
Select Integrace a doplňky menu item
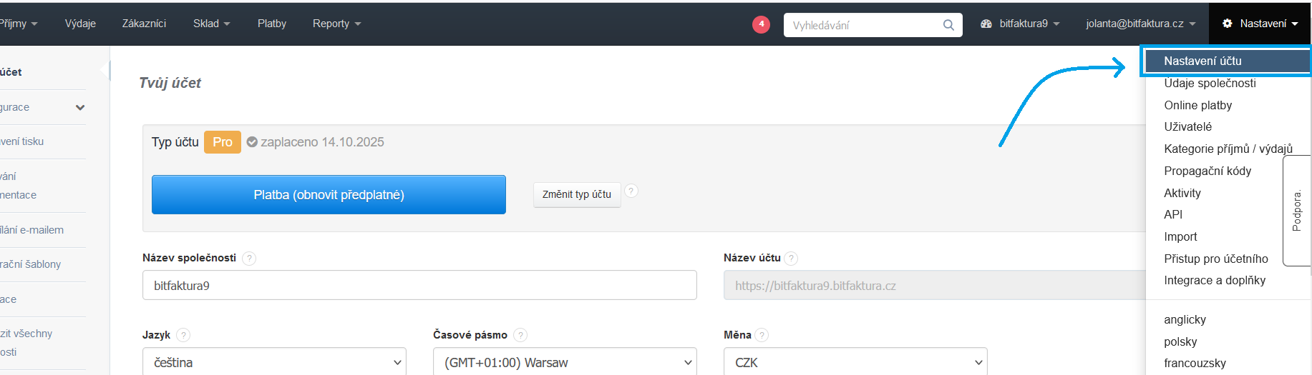[x=1215, y=280]
